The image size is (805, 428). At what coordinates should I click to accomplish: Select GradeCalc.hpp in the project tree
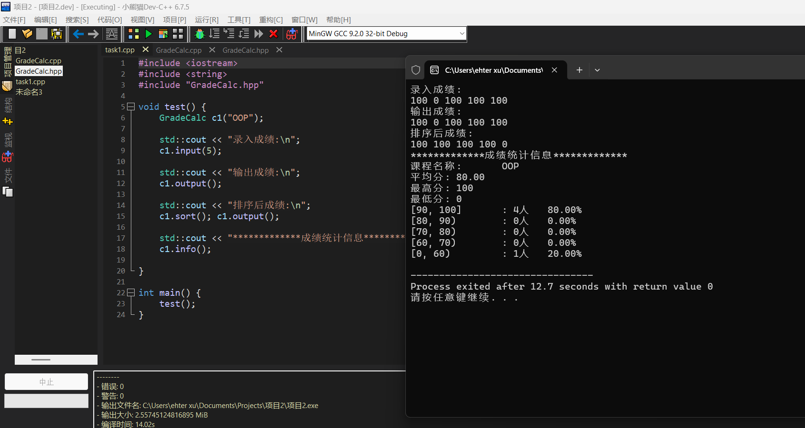click(x=39, y=71)
